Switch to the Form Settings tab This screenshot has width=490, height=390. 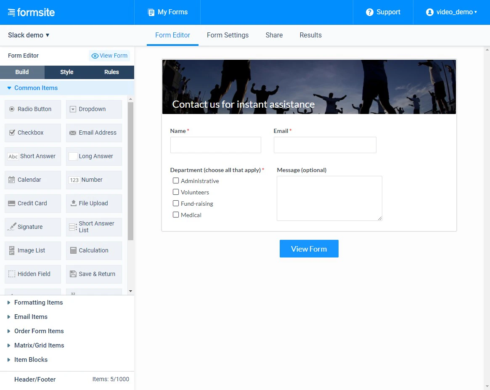(x=228, y=35)
